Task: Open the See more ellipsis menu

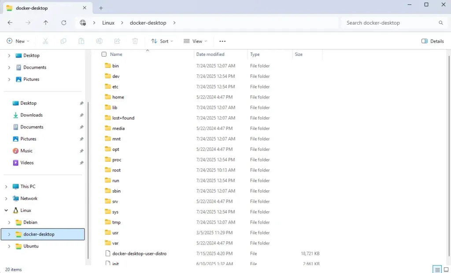Action: click(222, 41)
